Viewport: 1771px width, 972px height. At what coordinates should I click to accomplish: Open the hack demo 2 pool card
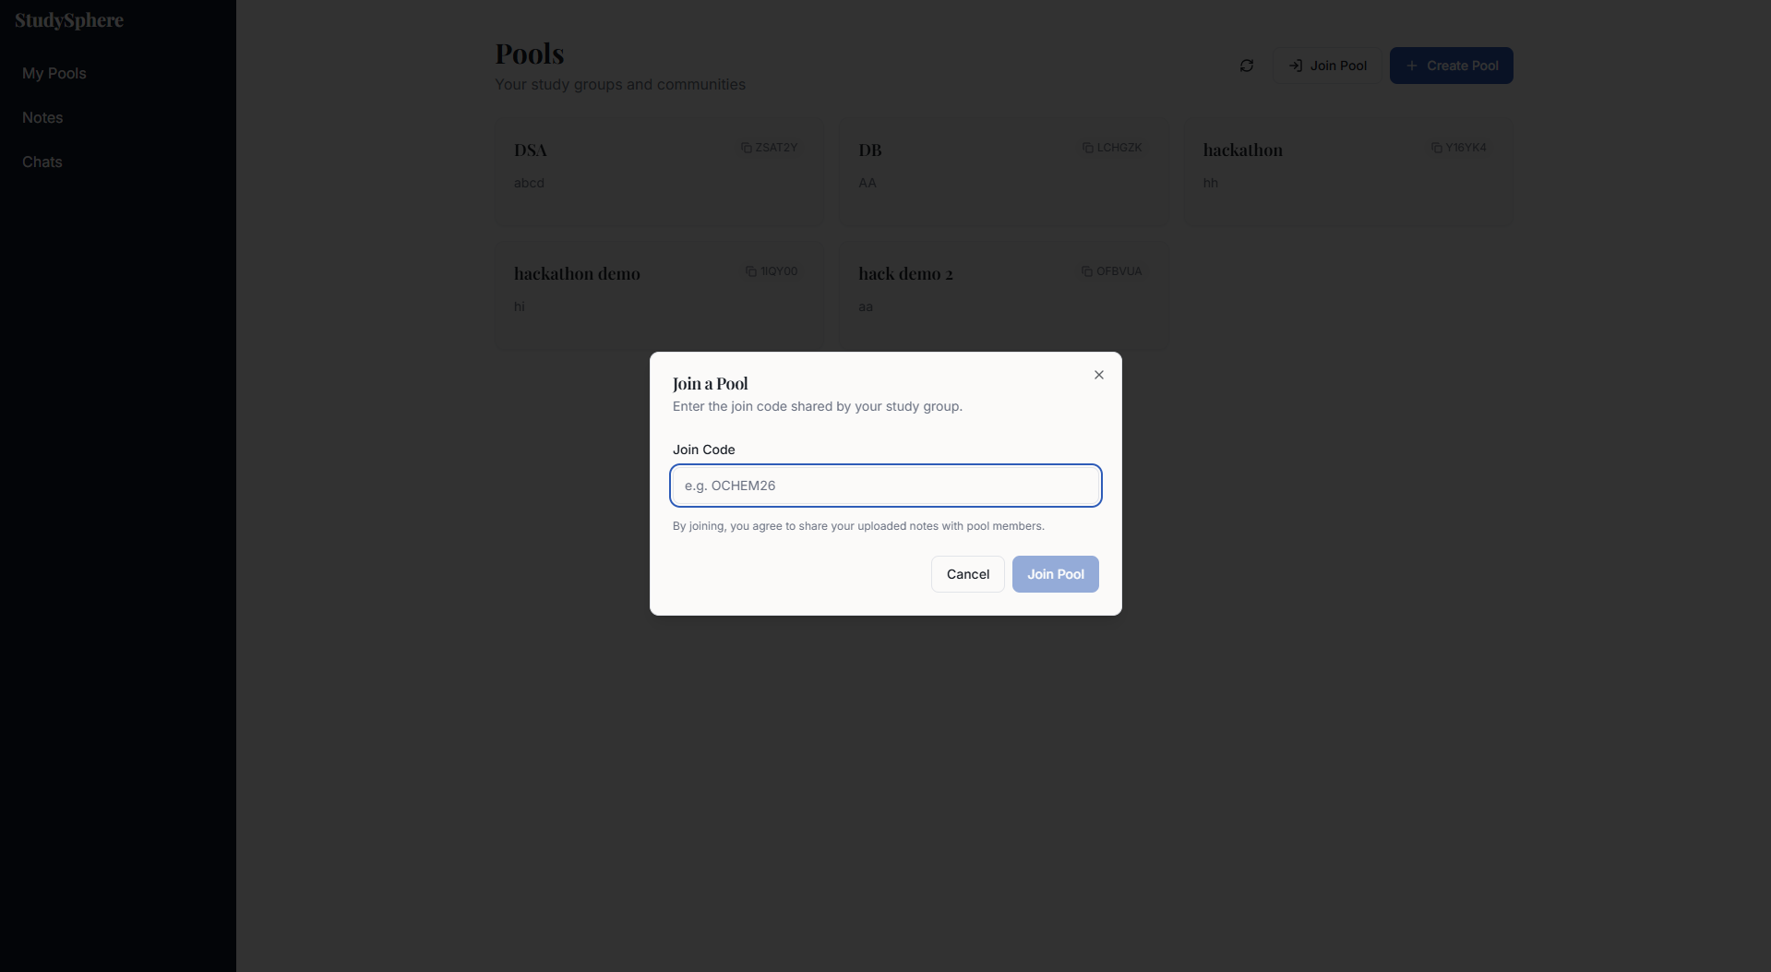(1004, 296)
